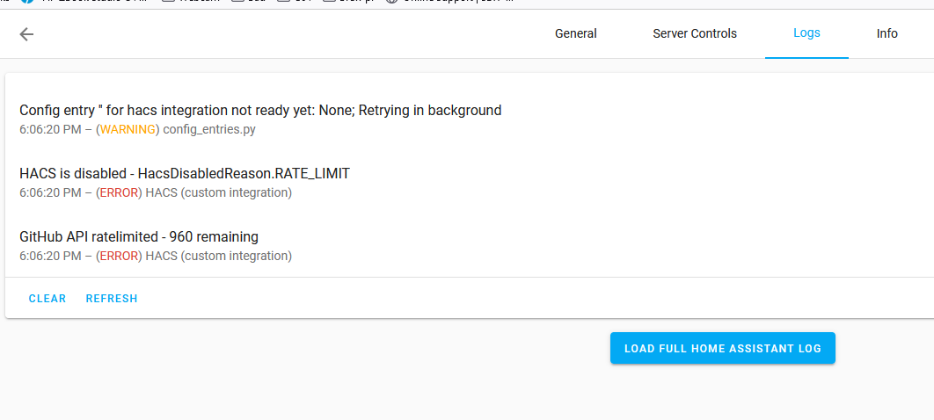Image resolution: width=934 pixels, height=420 pixels.
Task: Click the config_entries.py WARNING detail line
Action: point(137,130)
